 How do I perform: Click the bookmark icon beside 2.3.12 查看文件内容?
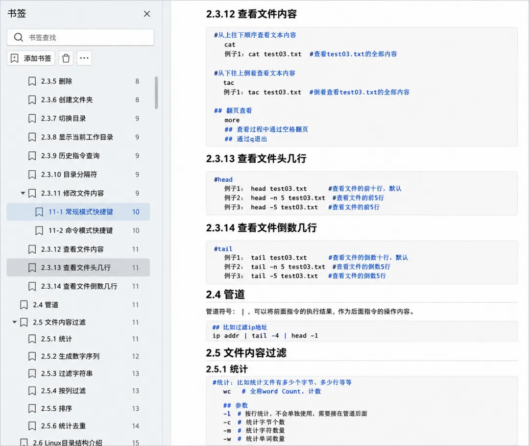coord(32,249)
